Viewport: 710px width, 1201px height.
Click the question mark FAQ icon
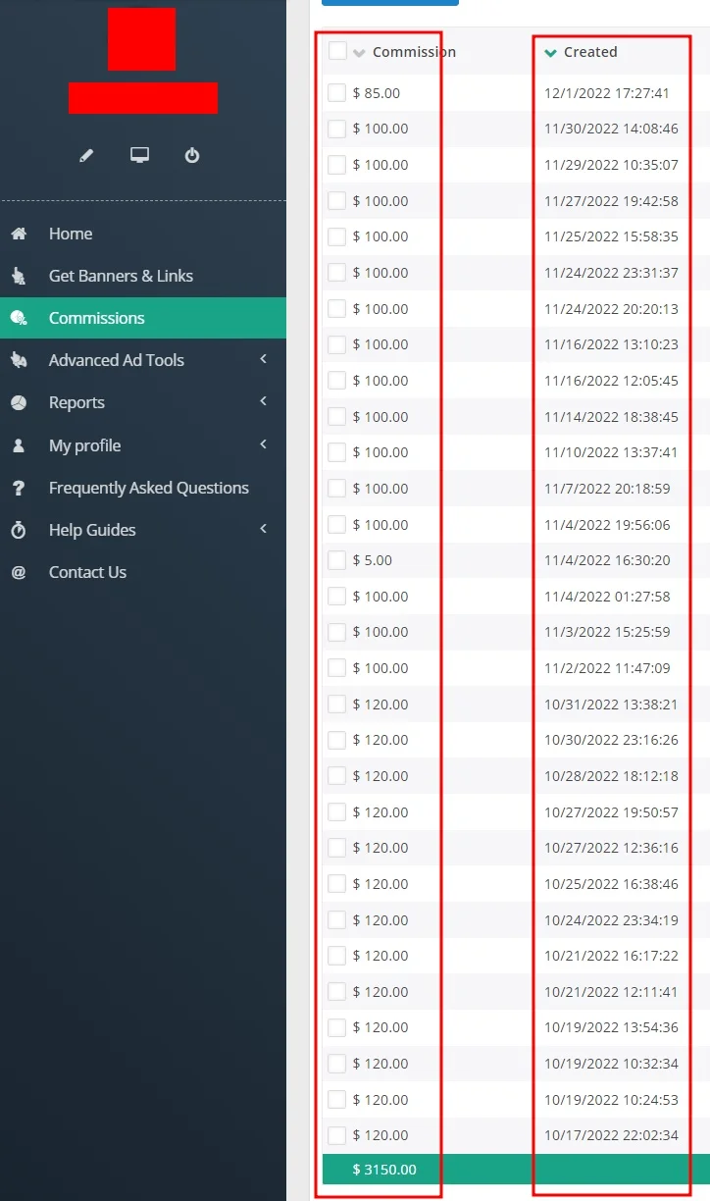(19, 488)
